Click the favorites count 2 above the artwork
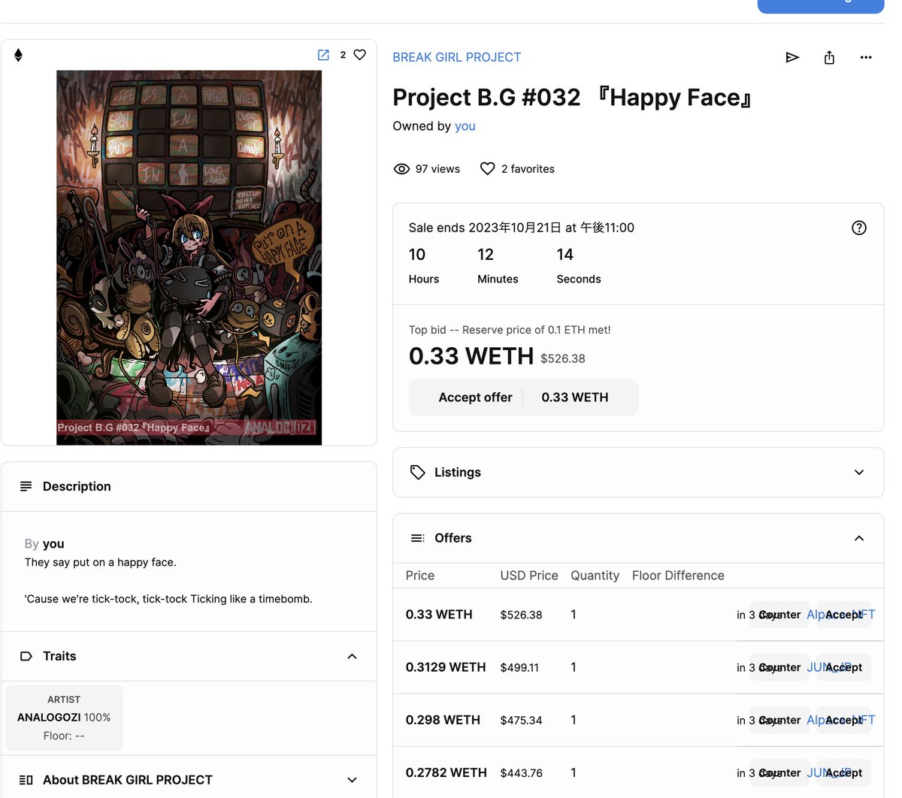 (343, 55)
